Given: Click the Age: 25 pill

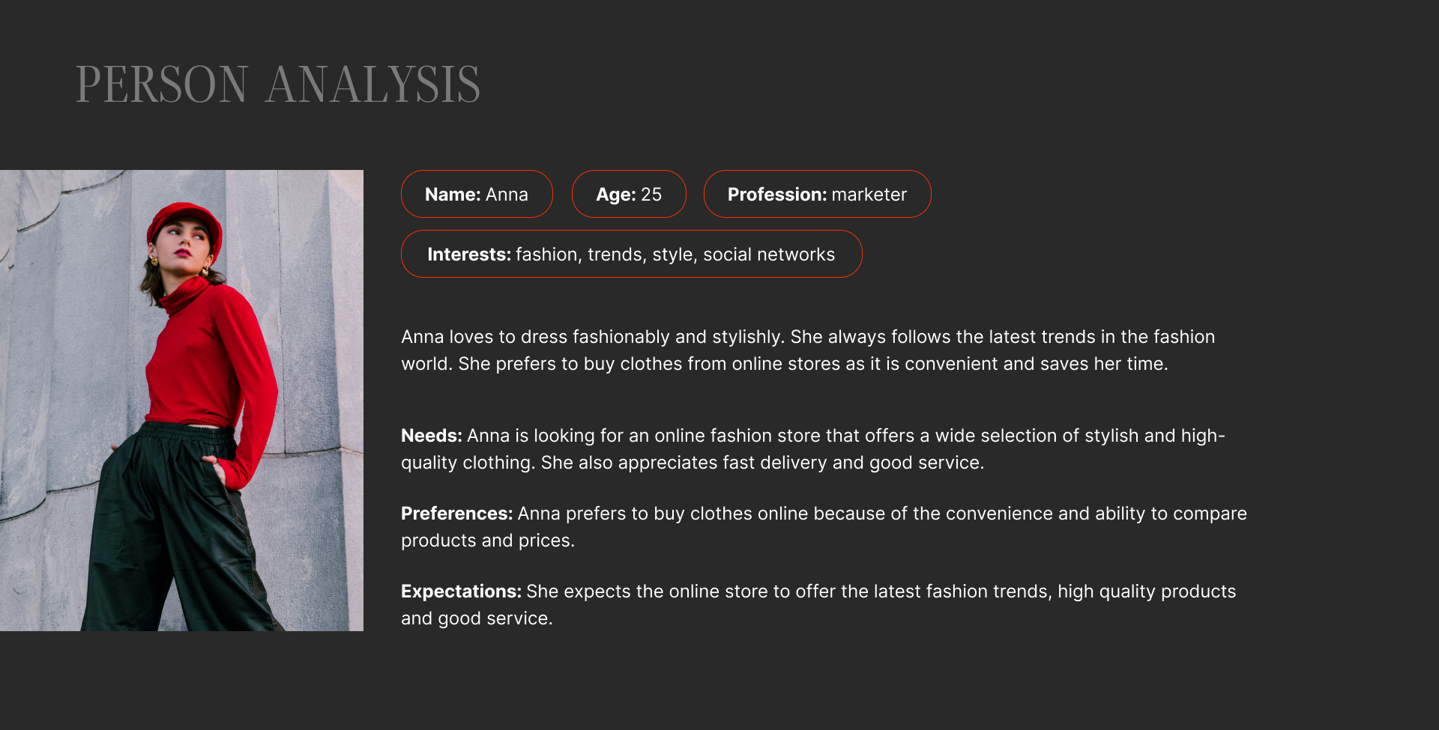Looking at the screenshot, I should (x=629, y=195).
